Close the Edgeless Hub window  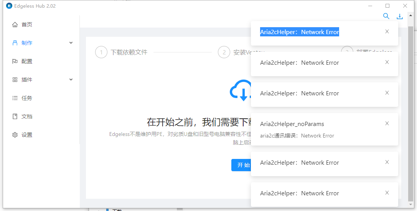point(405,6)
